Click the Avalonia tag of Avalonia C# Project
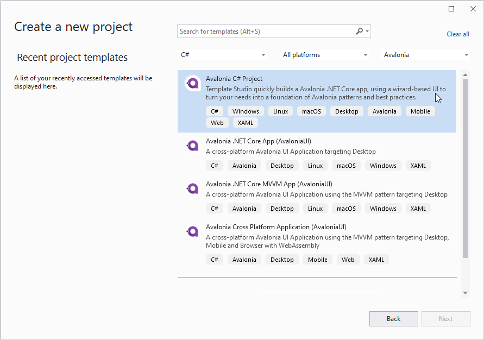This screenshot has height=340, width=484. [x=384, y=111]
